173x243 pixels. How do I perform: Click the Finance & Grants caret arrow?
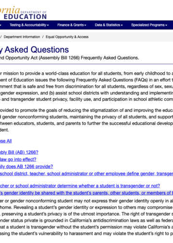point(85,25)
